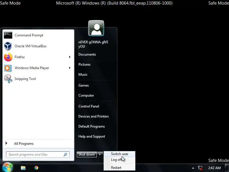Image resolution: width=229 pixels, height=172 pixels.
Task: Open the Snipping Tool
Action: (x=38, y=79)
